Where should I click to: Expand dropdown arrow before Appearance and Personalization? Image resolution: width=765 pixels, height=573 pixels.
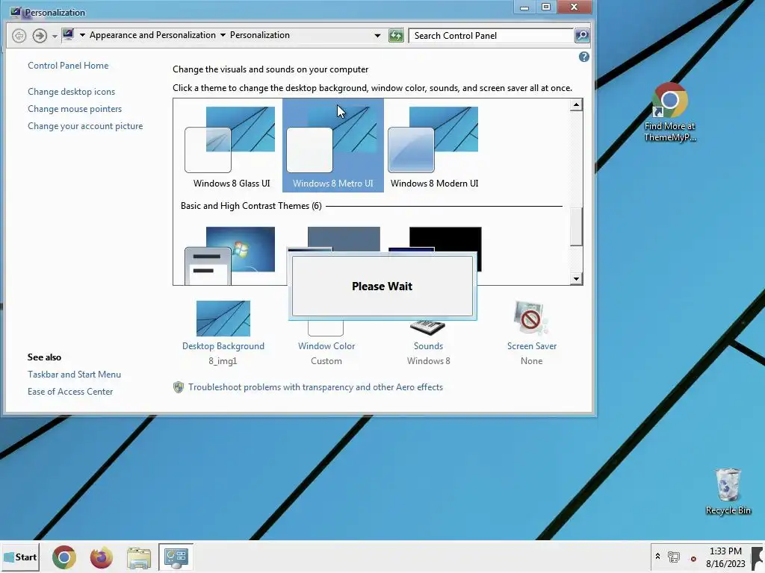[82, 35]
